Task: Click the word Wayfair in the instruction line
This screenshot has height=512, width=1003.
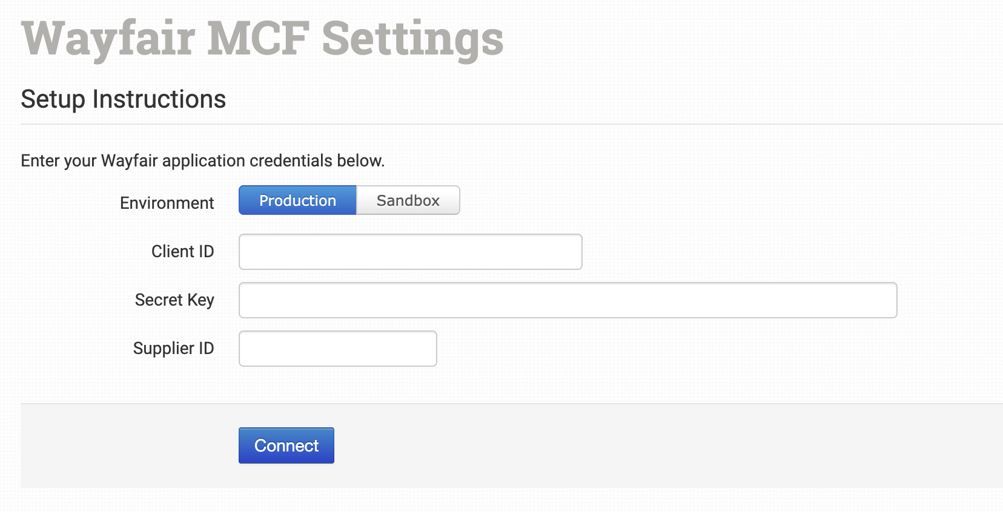Action: [x=130, y=160]
